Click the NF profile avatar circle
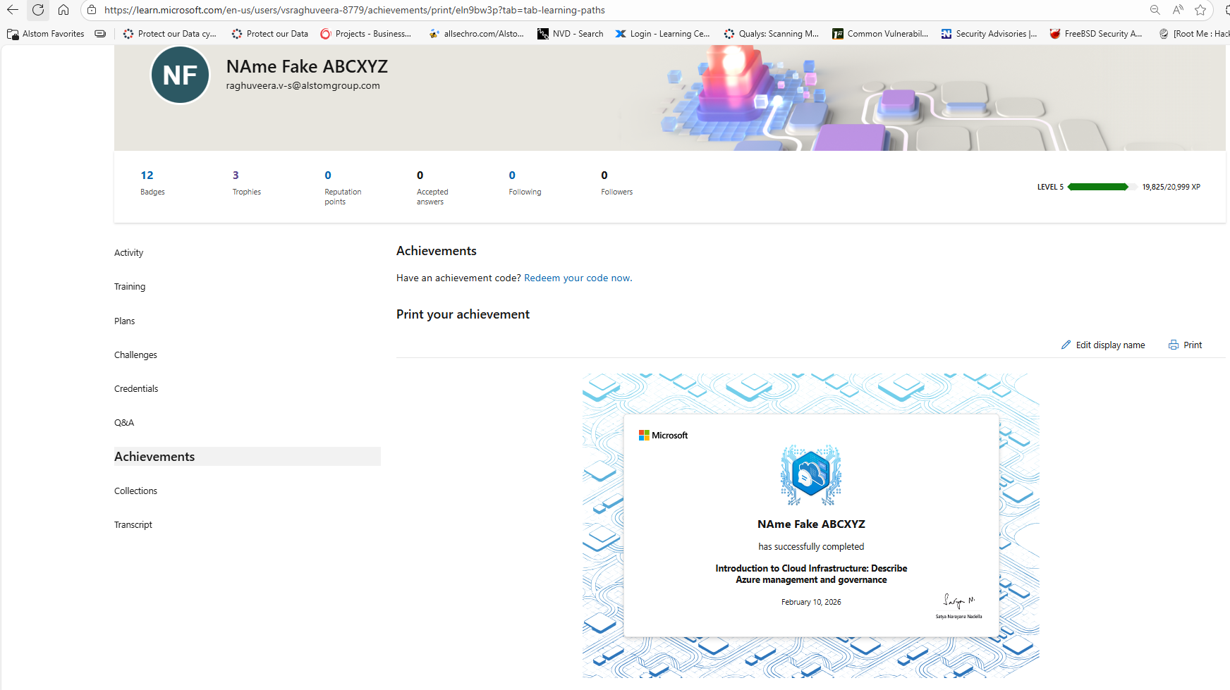Screen dimensions: 1230x690 coord(180,75)
